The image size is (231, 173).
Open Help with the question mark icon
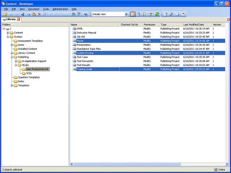click(86, 14)
